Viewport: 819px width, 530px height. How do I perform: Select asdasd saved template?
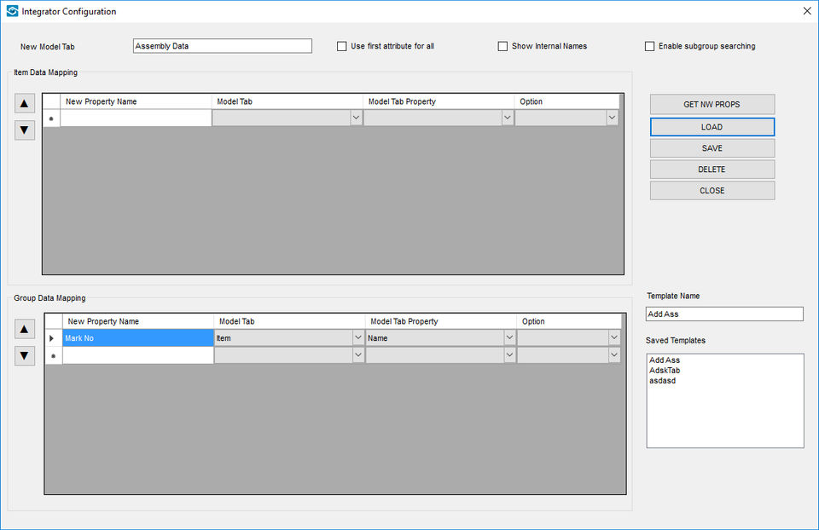pyautogui.click(x=662, y=381)
